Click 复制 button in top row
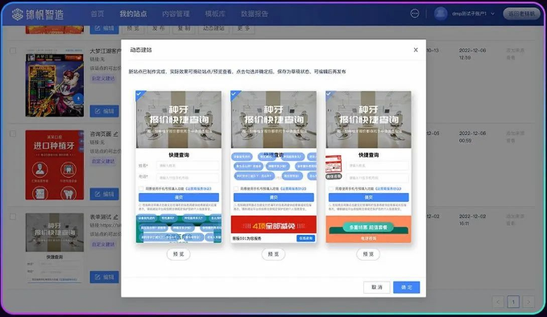The height and width of the screenshot is (317, 547). (184, 28)
